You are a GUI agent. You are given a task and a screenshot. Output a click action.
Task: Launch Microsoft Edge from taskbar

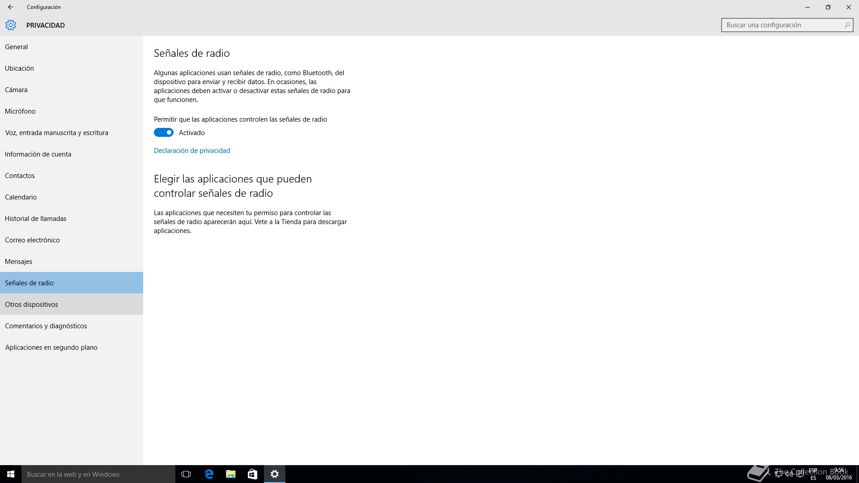point(209,474)
